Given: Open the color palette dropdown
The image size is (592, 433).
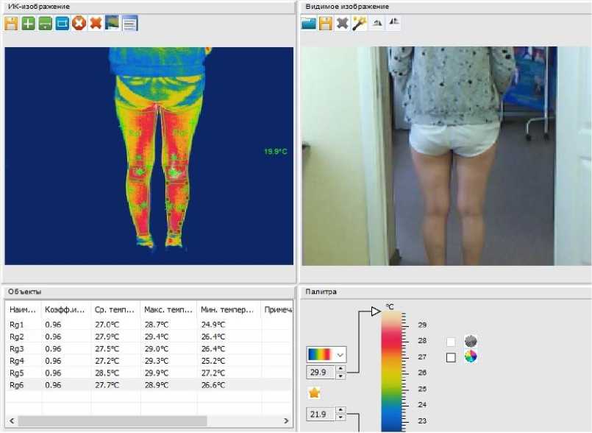Looking at the screenshot, I should pyautogui.click(x=340, y=354).
